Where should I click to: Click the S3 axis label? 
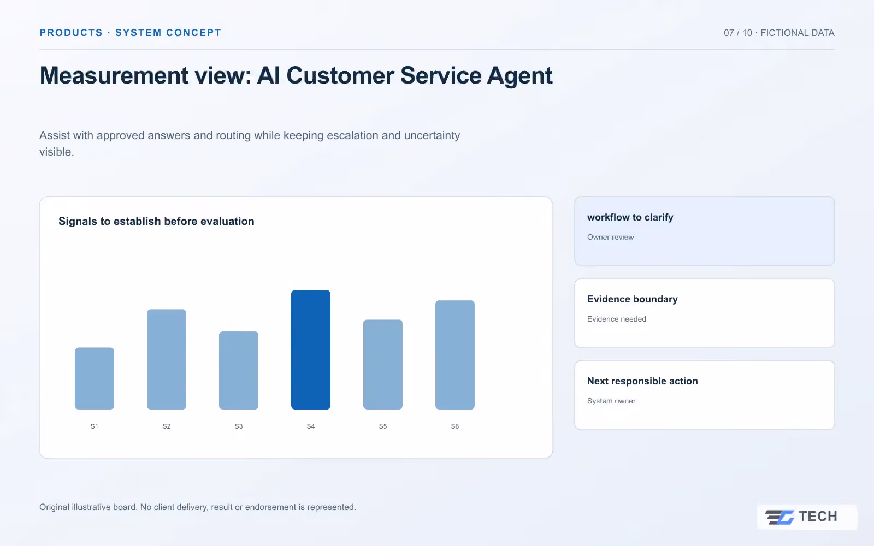tap(239, 426)
